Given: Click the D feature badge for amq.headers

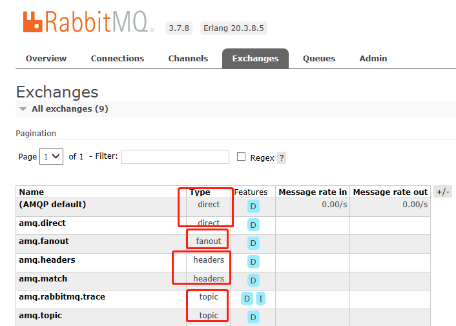Looking at the screenshot, I should click(x=253, y=262).
